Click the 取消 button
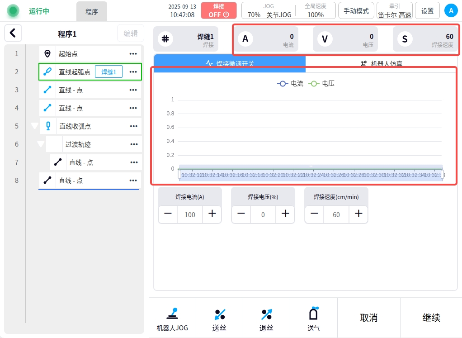This screenshot has height=338, width=462. coord(368,318)
